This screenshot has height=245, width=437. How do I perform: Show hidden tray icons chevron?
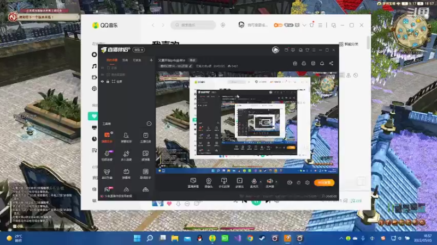coord(341,238)
